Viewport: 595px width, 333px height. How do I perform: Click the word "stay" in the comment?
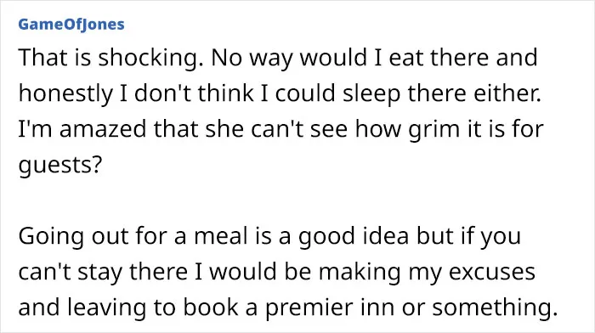pos(100,273)
